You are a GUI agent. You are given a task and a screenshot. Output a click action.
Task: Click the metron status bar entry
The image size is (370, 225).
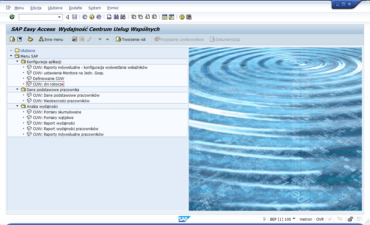pyautogui.click(x=306, y=219)
